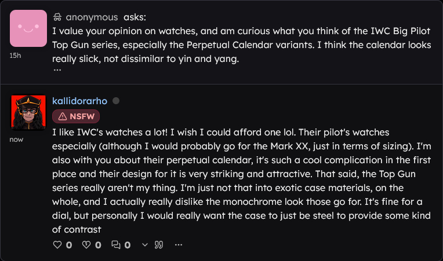This screenshot has height=261, width=443.
Task: Like the answer with the heart icon
Action: point(57,245)
